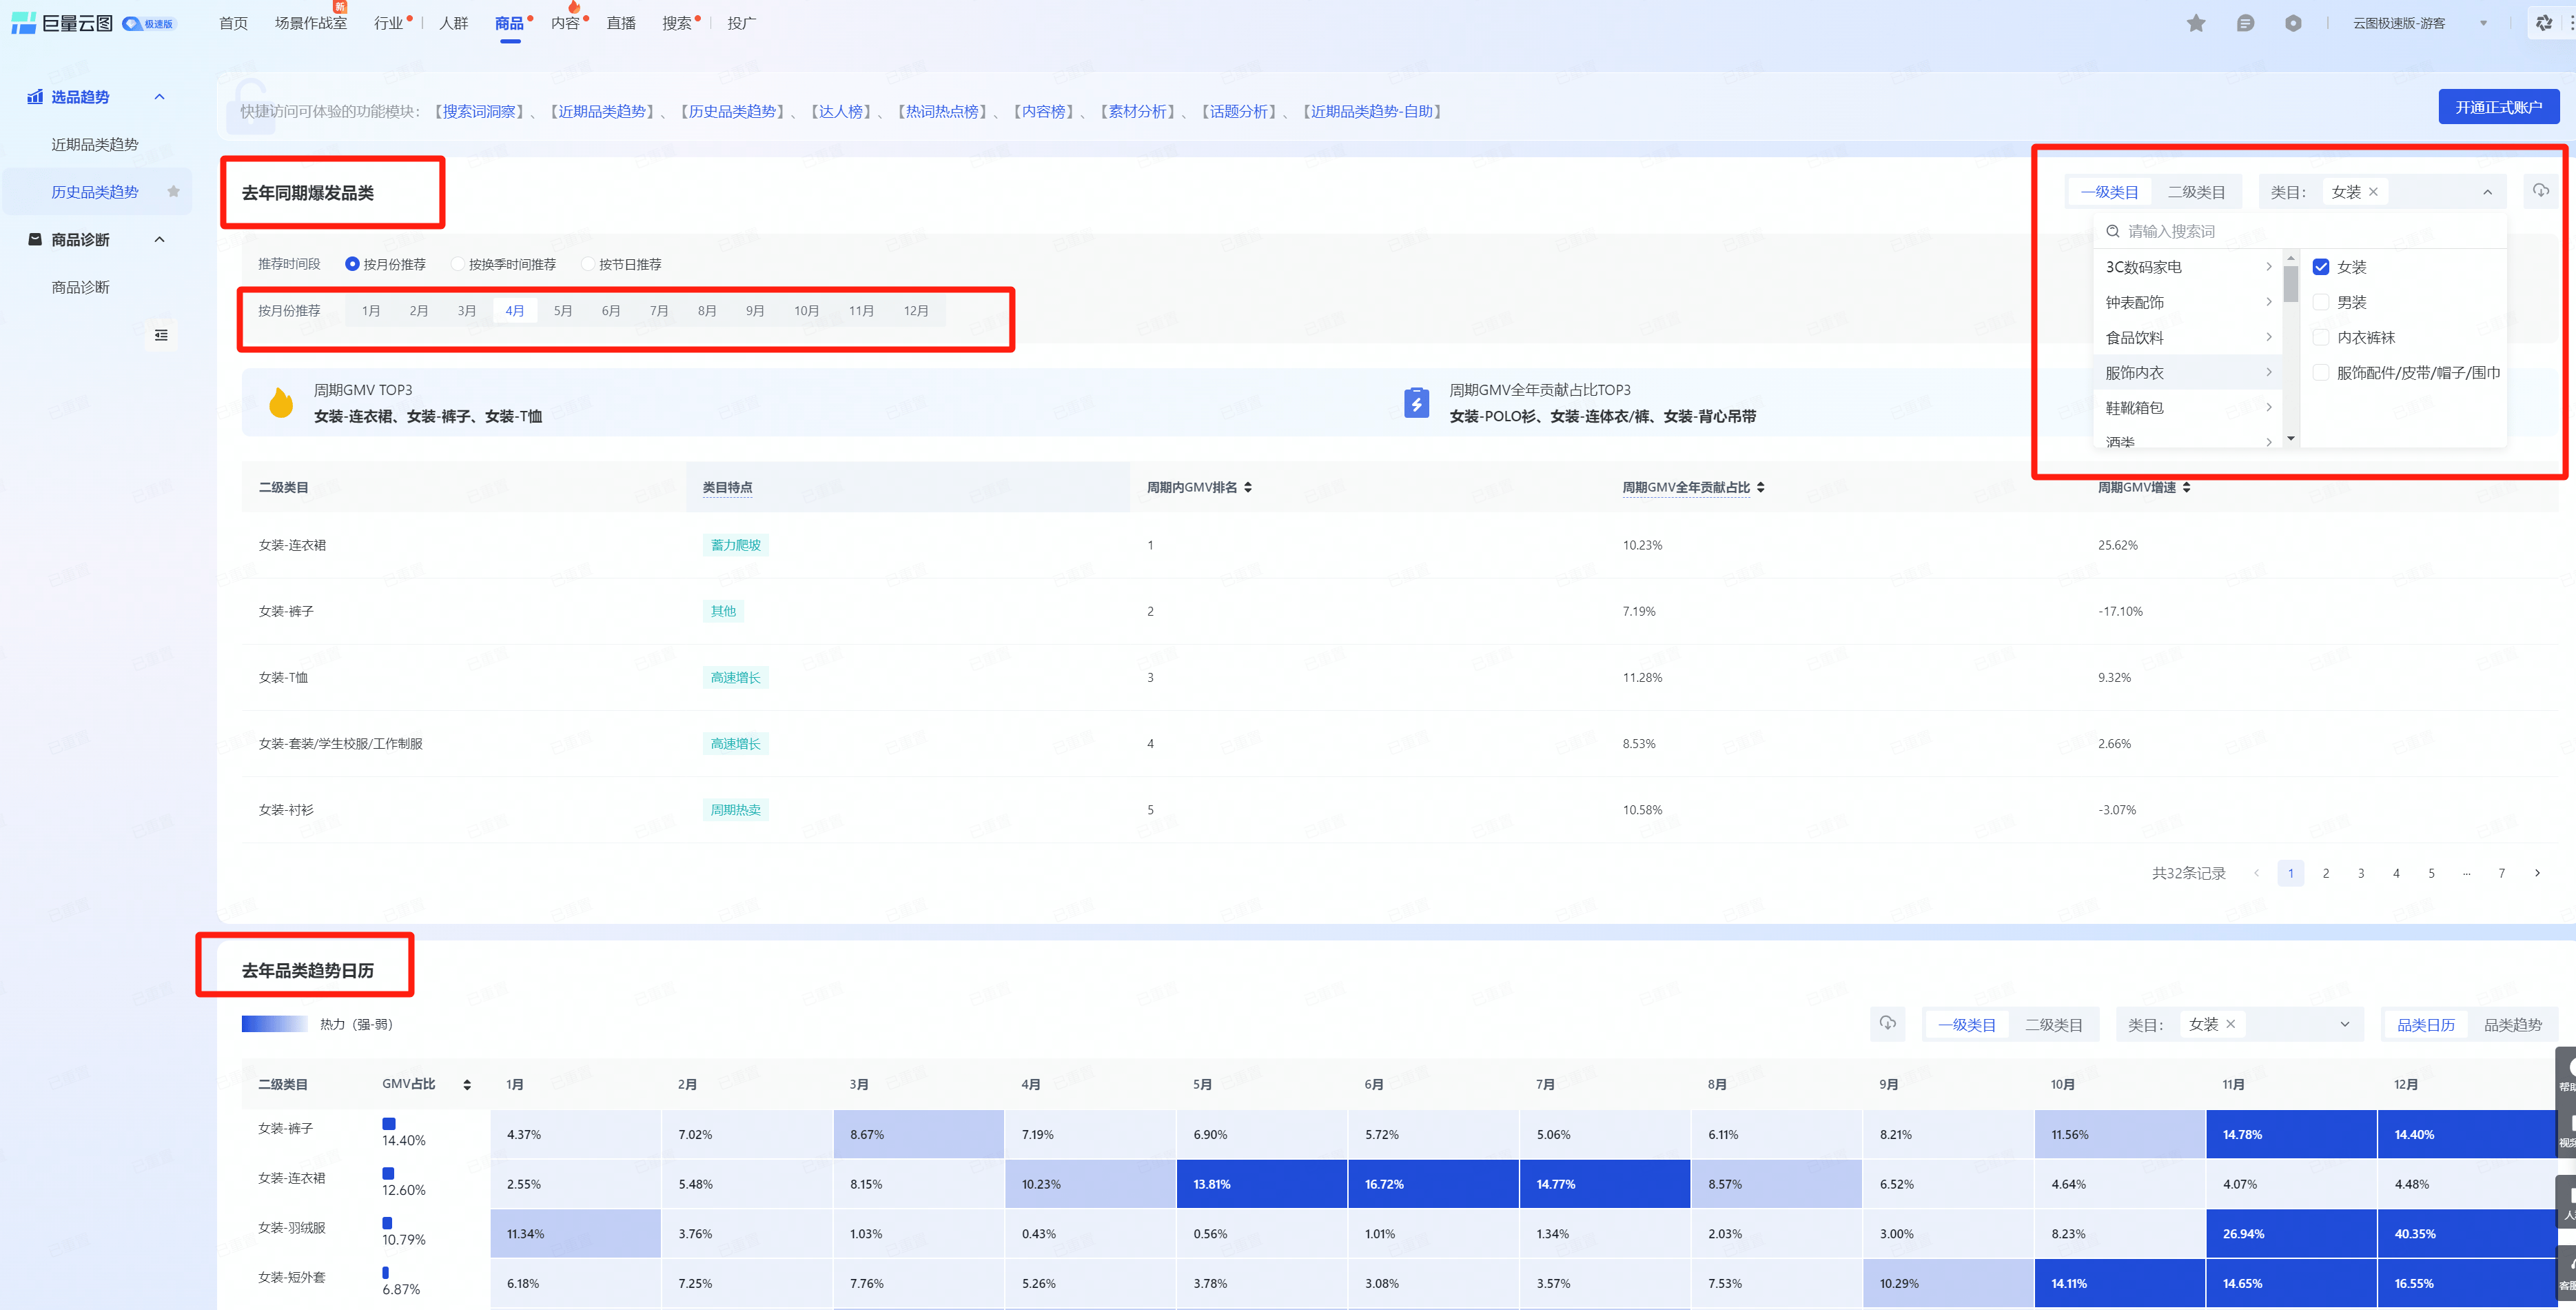Image resolution: width=2576 pixels, height=1310 pixels.
Task: Click the top-right refresh switch icon
Action: 2544,23
